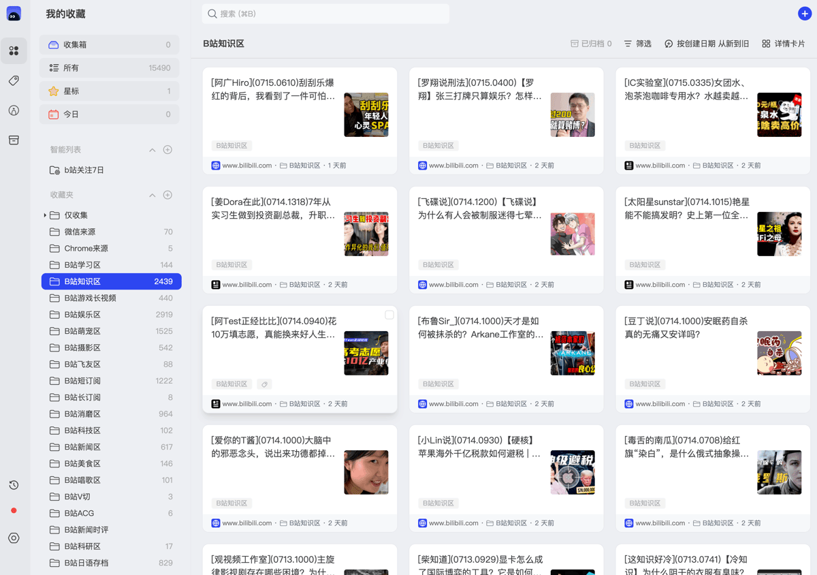Viewport: 817px width, 575px height.
Task: Select the B站日语存档 folder
Action: pyautogui.click(x=112, y=563)
